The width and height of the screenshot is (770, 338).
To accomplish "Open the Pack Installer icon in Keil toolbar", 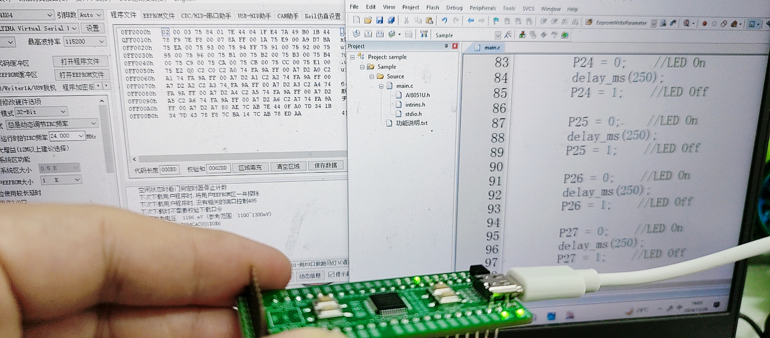I will pyautogui.click(x=564, y=35).
